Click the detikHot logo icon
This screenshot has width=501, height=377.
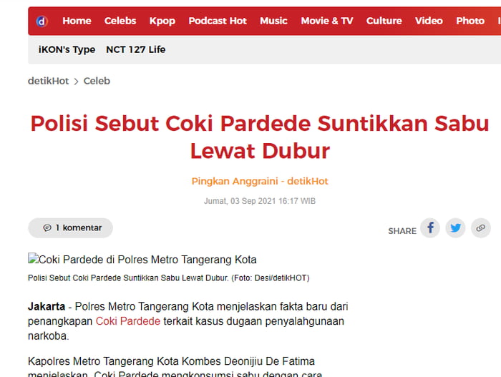[42, 21]
